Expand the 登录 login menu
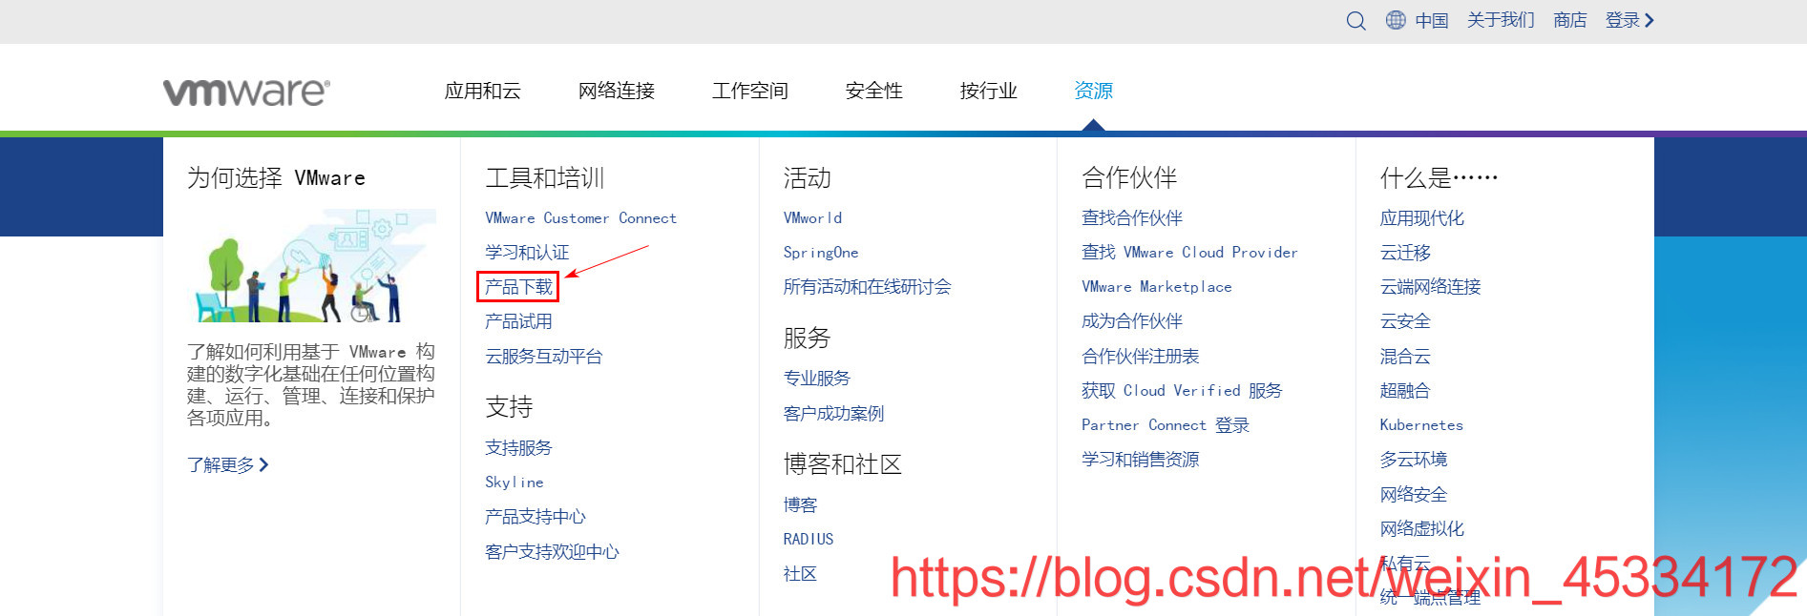This screenshot has width=1807, height=616. (x=1629, y=20)
